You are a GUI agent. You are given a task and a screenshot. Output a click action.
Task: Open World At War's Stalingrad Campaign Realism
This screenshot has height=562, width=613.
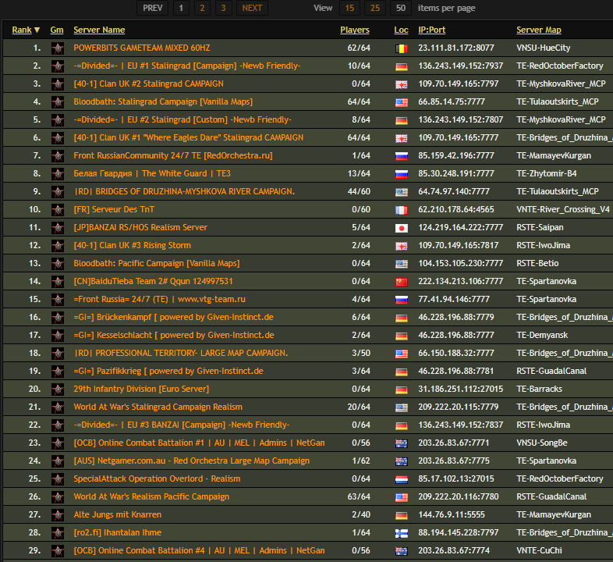tap(158, 407)
